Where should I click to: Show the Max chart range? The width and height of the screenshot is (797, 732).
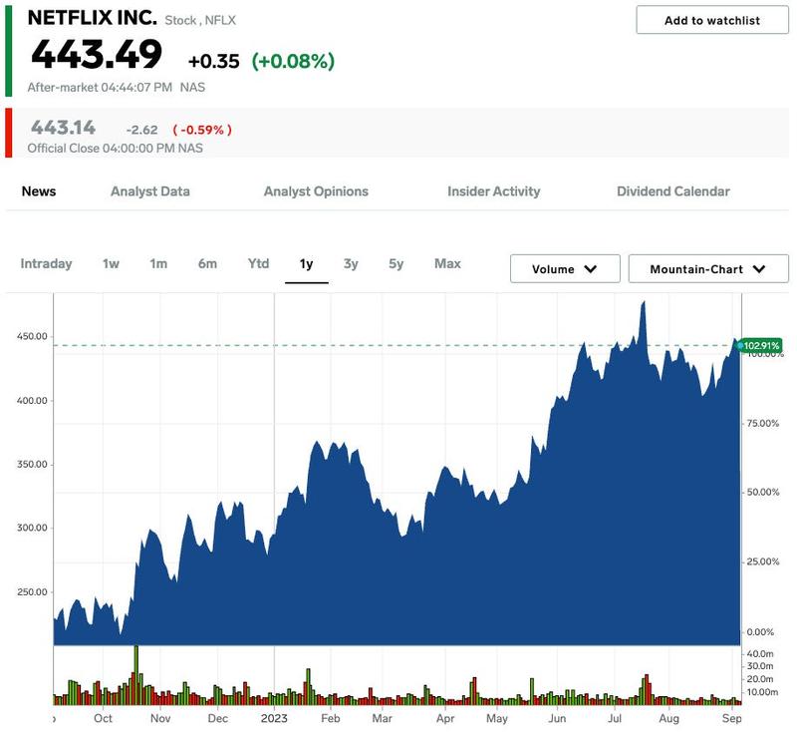447,263
